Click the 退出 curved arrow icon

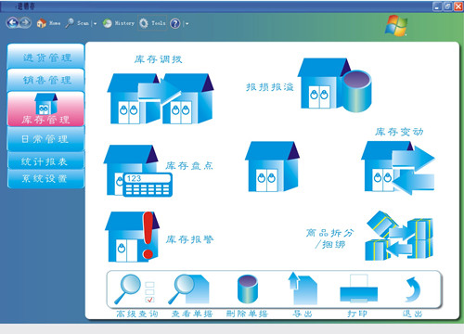tap(413, 289)
